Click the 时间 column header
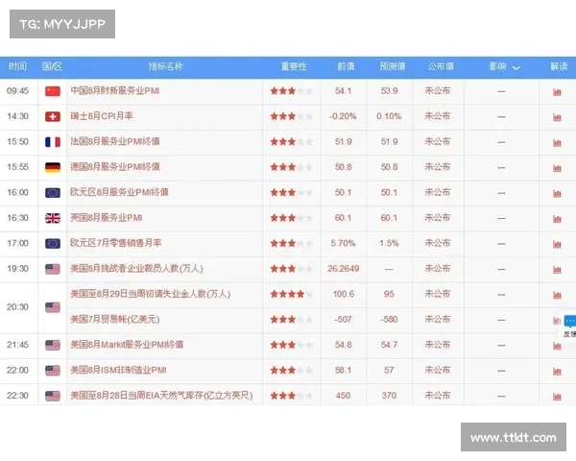The height and width of the screenshot is (461, 576). (x=17, y=66)
